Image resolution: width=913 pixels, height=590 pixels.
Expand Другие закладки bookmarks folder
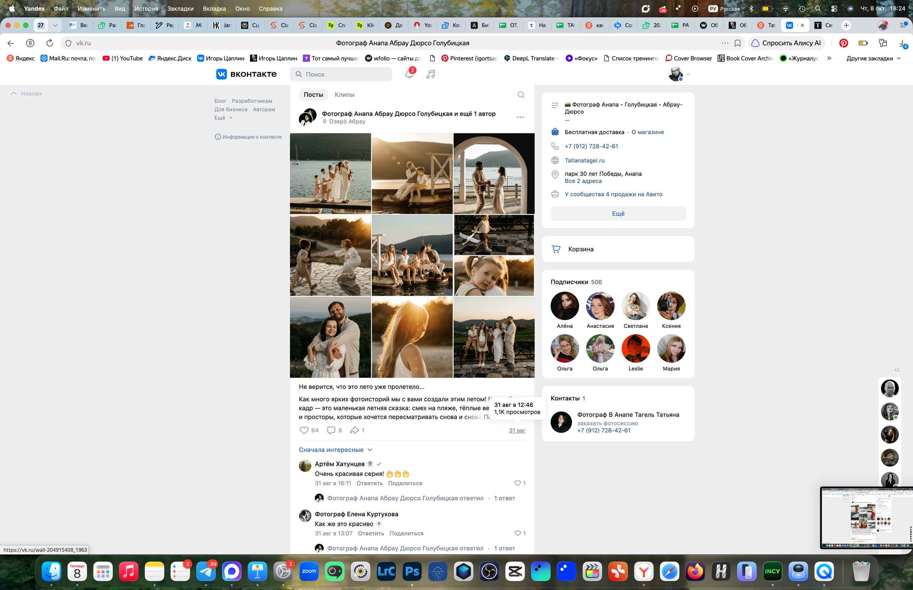pos(873,58)
